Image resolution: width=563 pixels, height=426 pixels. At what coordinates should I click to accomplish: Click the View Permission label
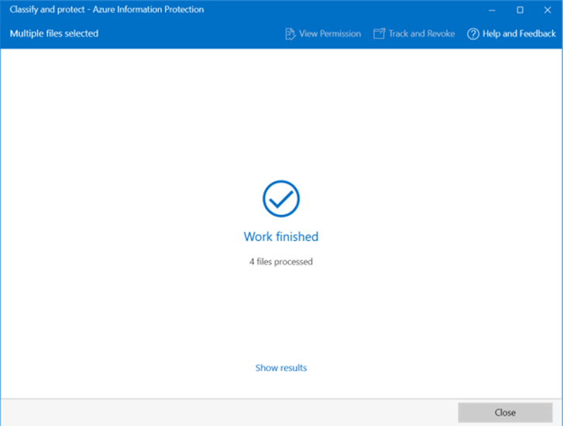pyautogui.click(x=330, y=34)
